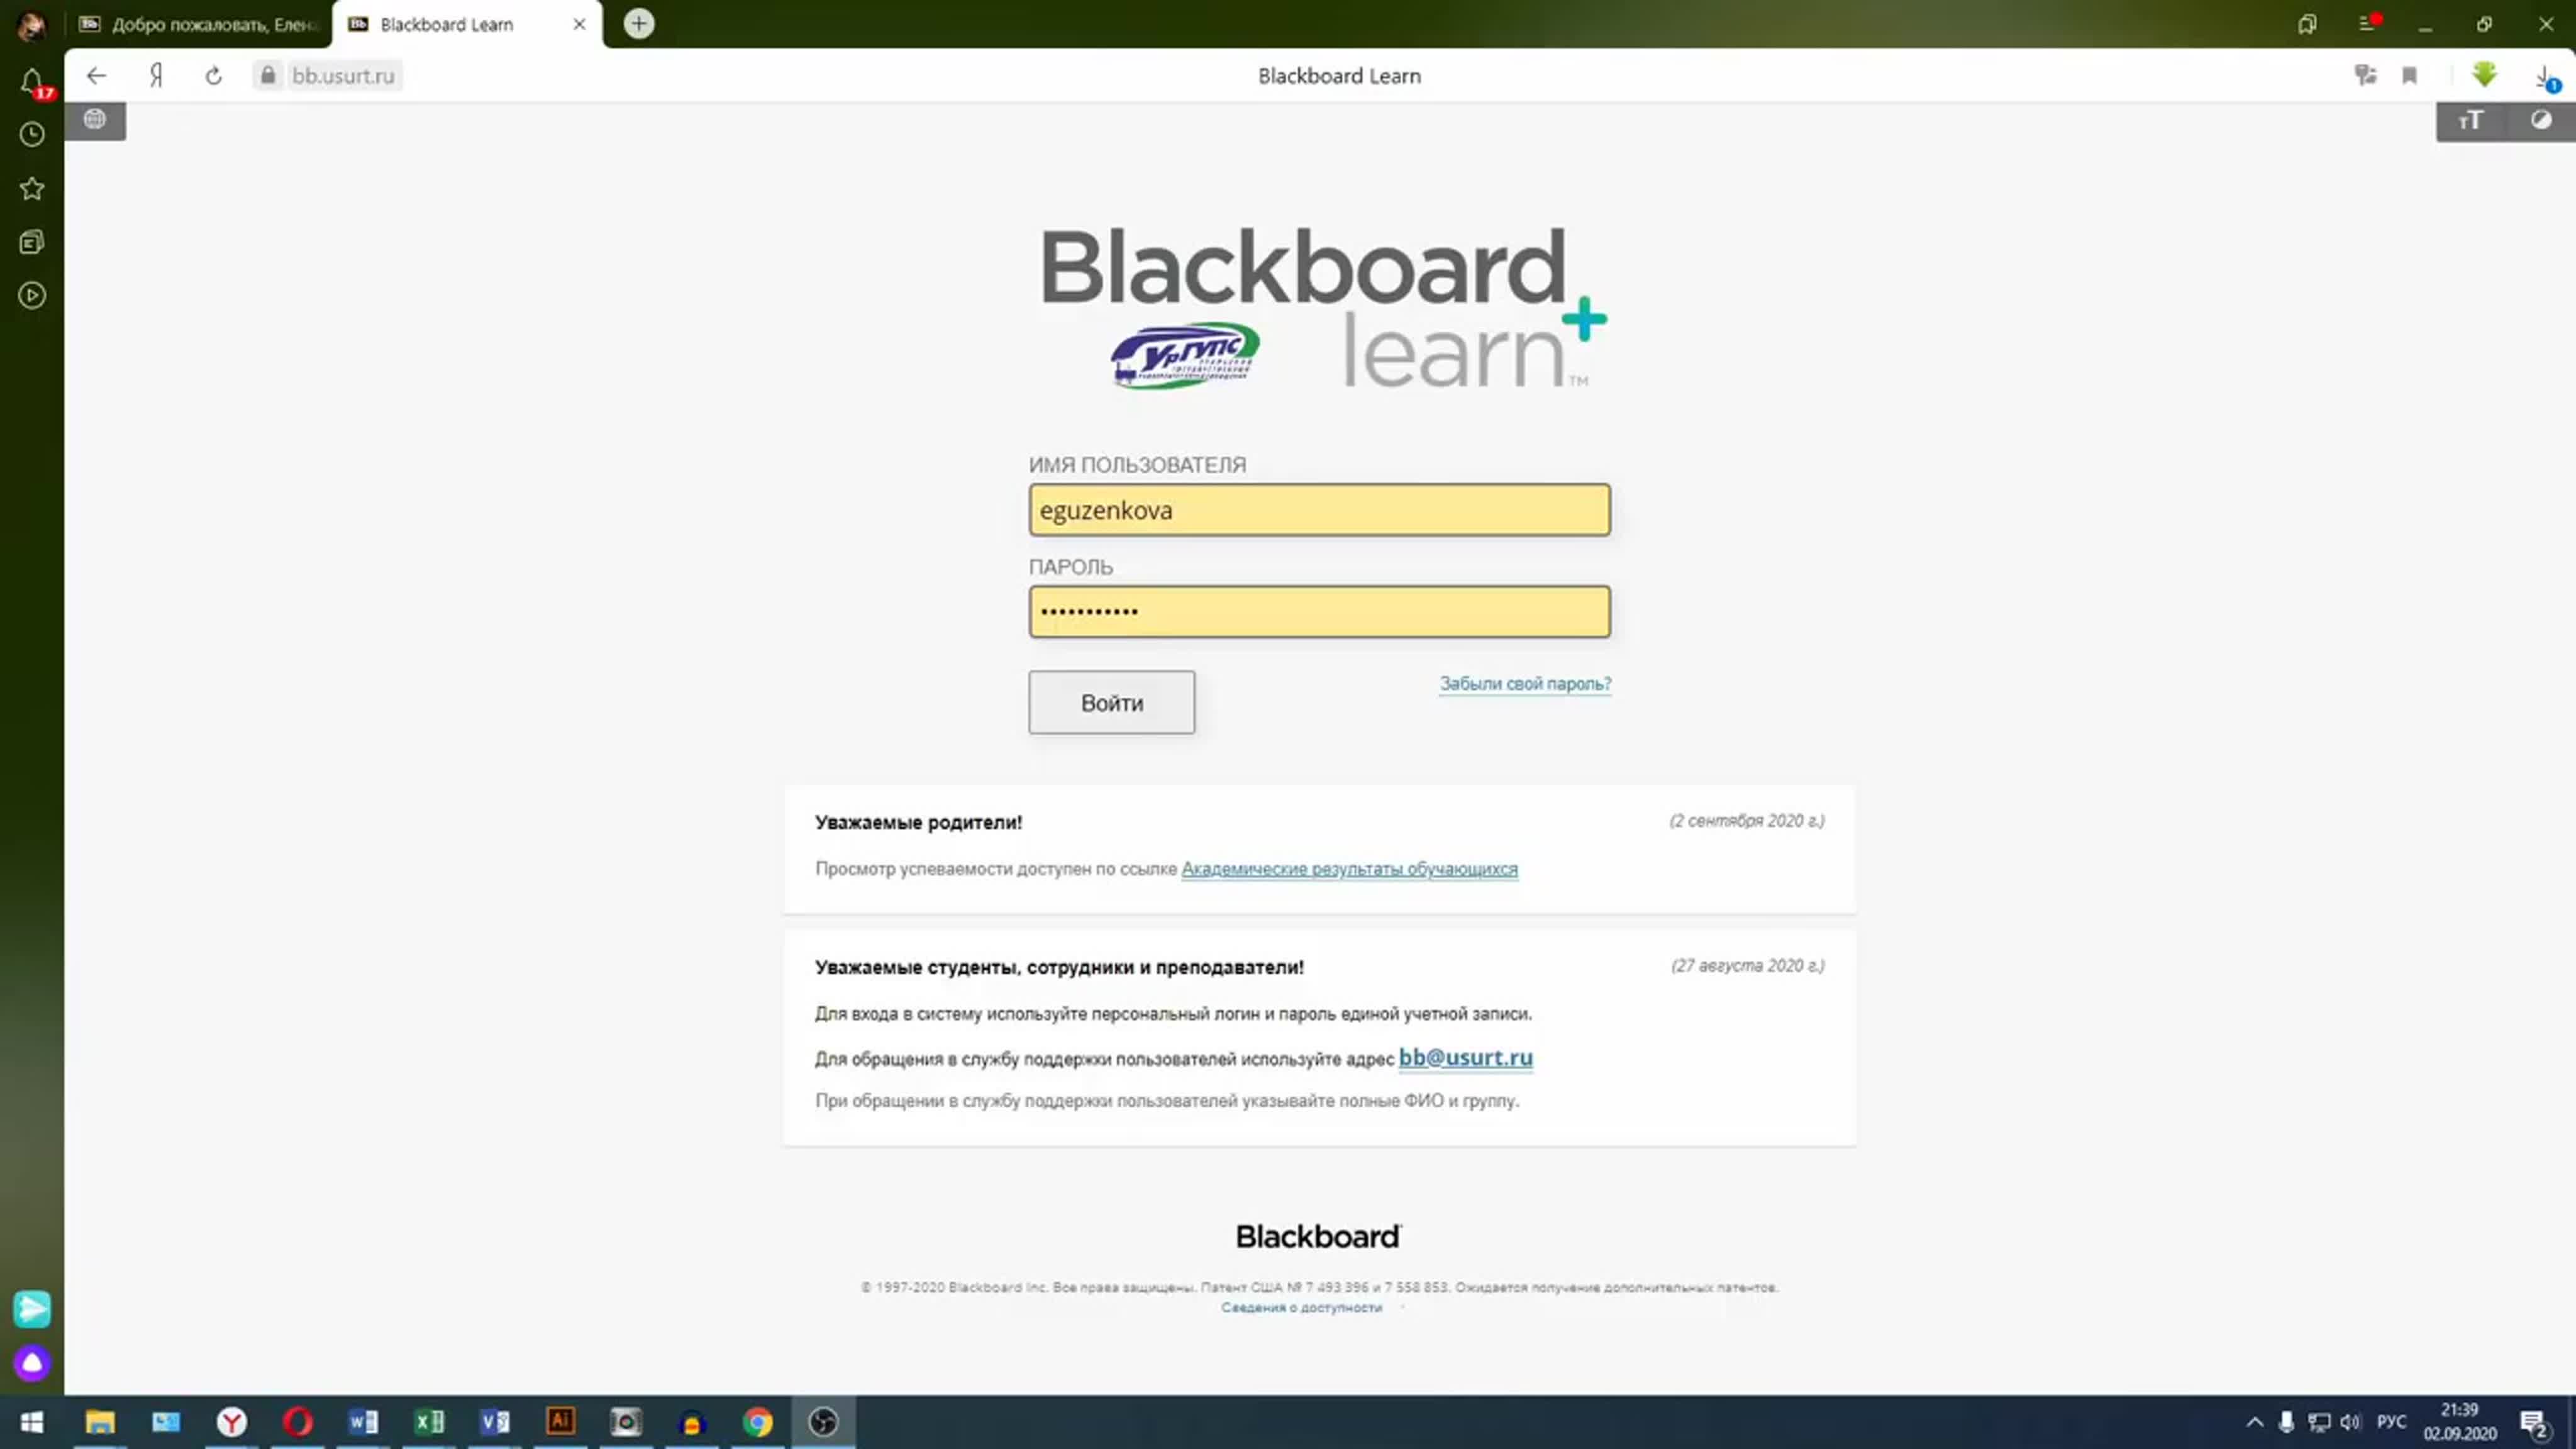Image resolution: width=2576 pixels, height=1449 pixels.
Task: Open Visio from taskbar
Action: click(495, 1421)
